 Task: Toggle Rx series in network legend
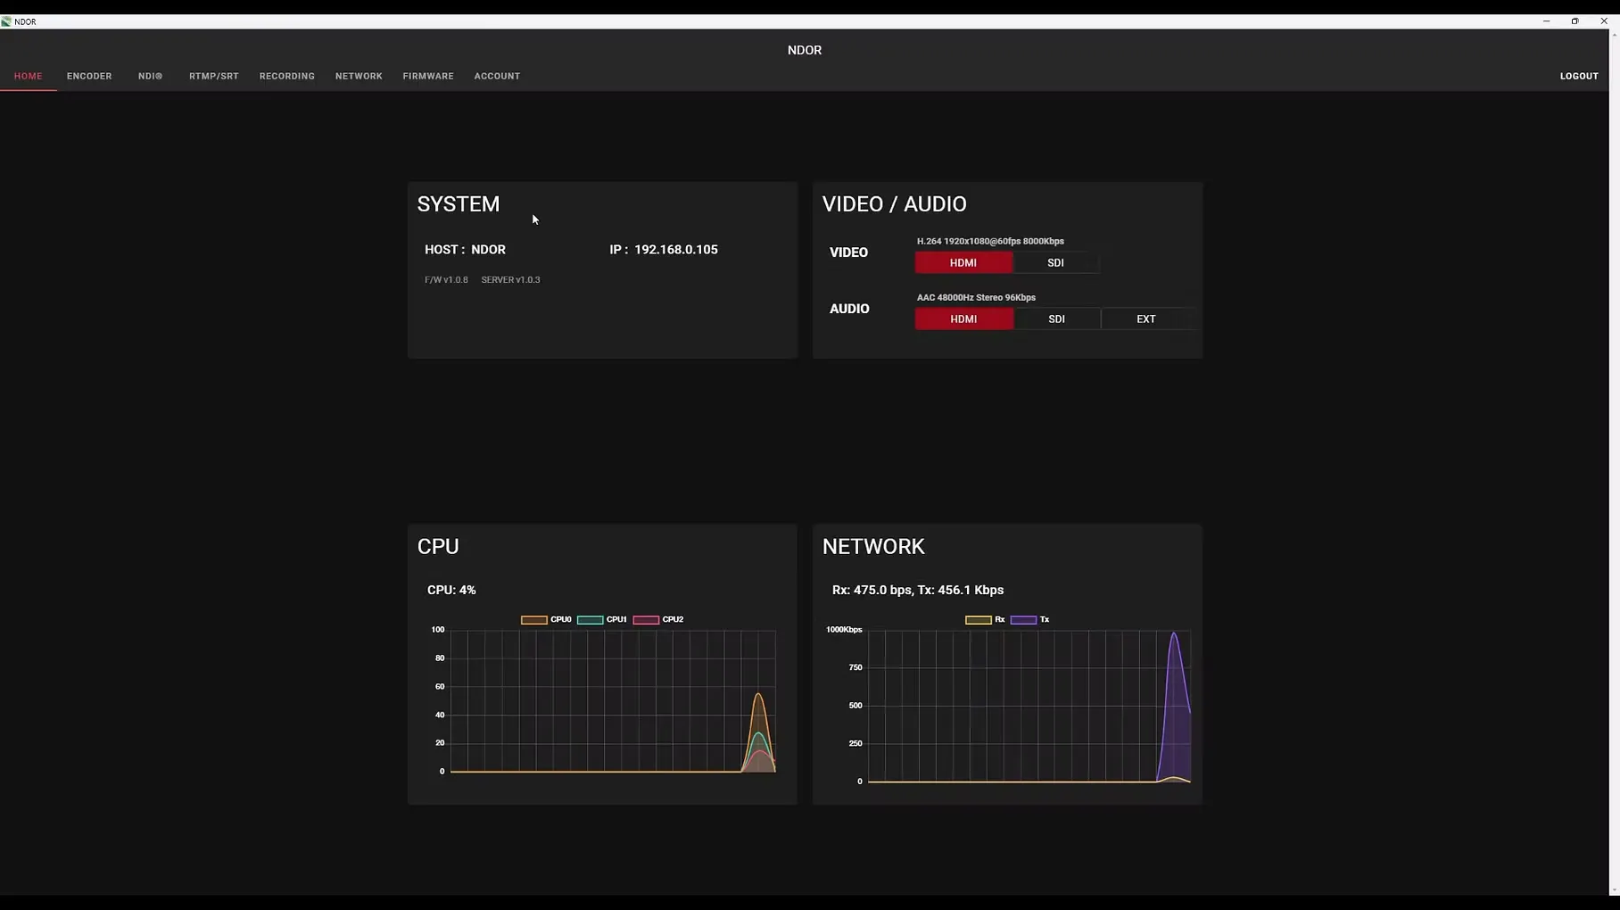[x=978, y=620]
